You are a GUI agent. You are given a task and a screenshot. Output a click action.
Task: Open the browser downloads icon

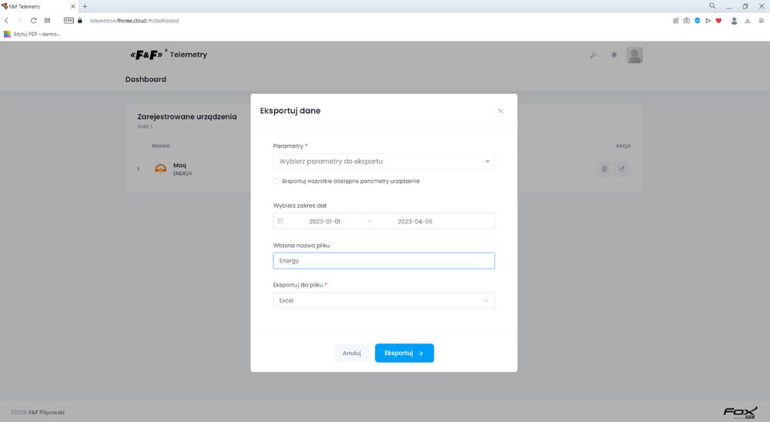point(748,21)
